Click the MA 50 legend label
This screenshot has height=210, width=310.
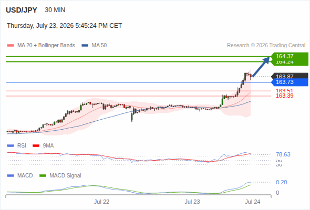pyautogui.click(x=99, y=46)
